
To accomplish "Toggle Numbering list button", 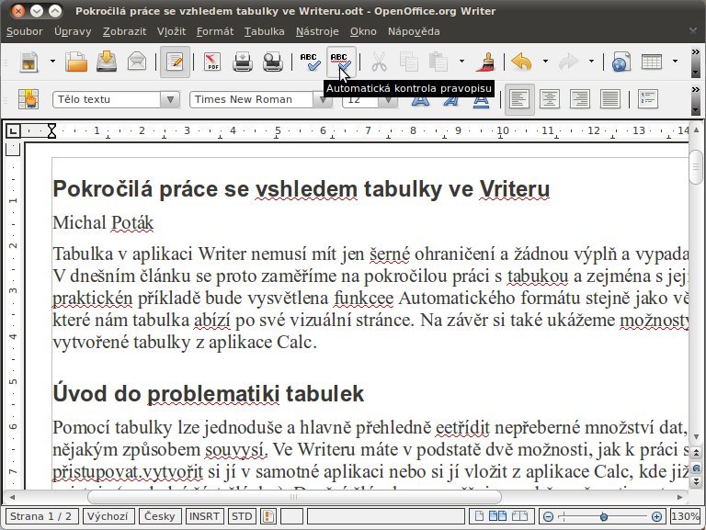I will [x=648, y=99].
